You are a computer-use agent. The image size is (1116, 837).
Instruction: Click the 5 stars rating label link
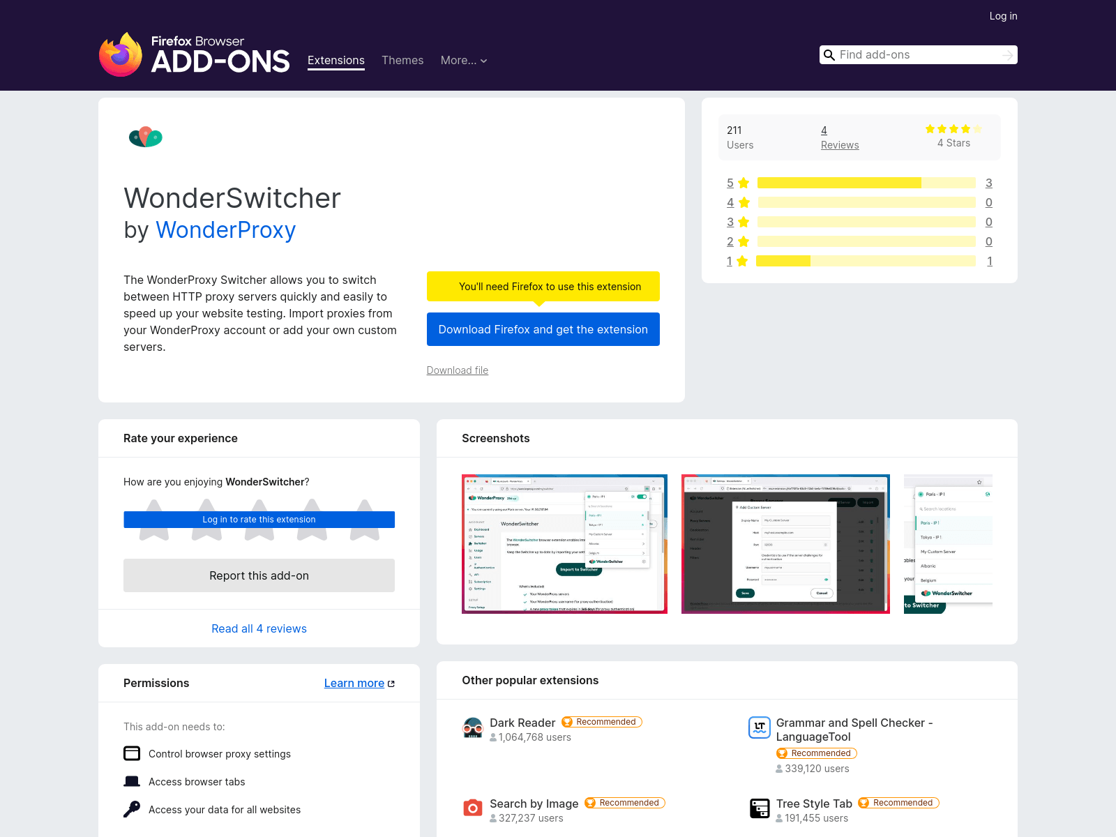[730, 183]
